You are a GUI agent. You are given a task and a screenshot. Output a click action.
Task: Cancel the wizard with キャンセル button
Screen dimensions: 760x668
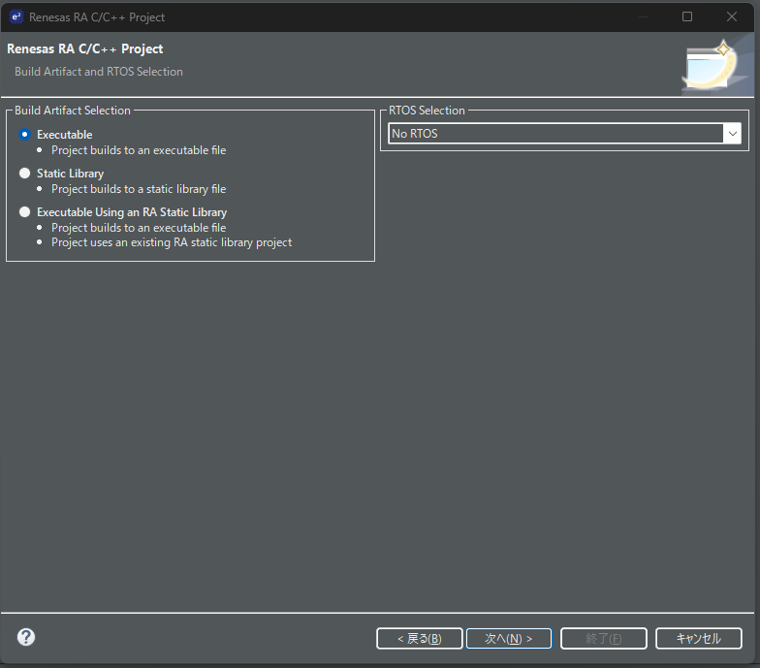pos(698,638)
